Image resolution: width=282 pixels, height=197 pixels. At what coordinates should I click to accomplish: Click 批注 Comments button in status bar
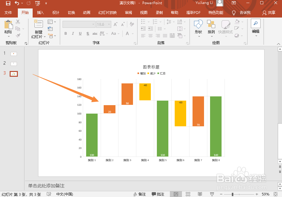pyautogui.click(x=158, y=194)
